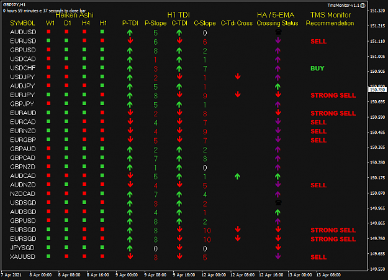The width and height of the screenshot is (388, 280).
Task: Select the GBPJPY symbol label
Action: (x=22, y=104)
